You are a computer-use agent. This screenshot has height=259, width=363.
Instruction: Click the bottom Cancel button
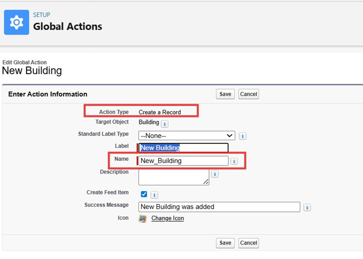248,243
